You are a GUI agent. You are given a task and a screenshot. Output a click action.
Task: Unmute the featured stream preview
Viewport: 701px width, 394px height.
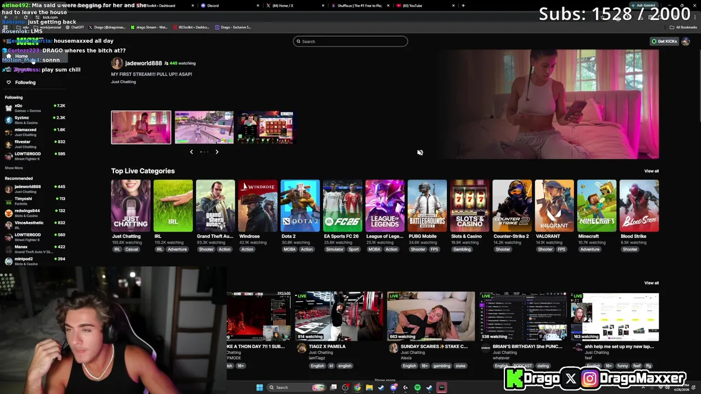420,153
